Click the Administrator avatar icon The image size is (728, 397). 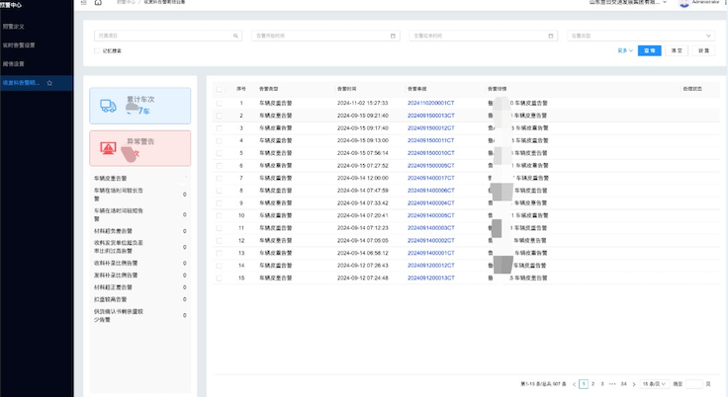pos(683,3)
